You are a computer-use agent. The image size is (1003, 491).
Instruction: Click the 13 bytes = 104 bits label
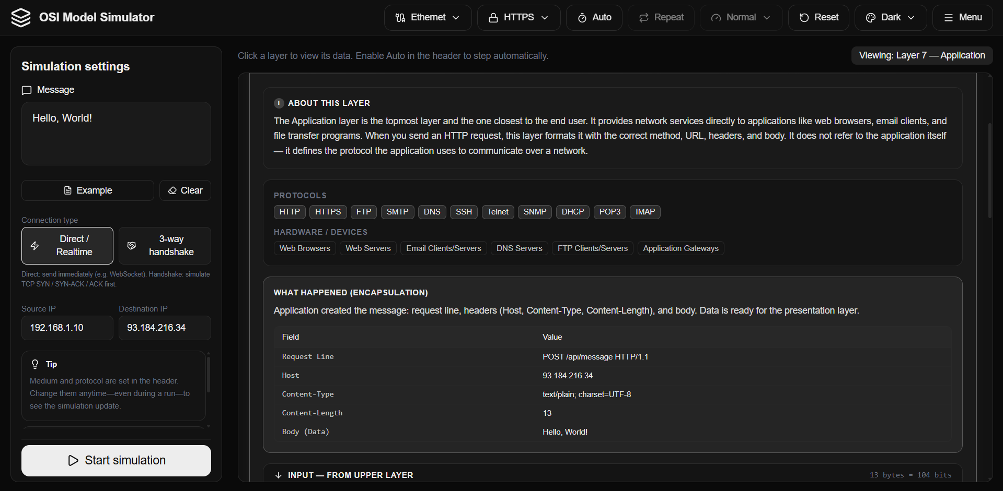point(910,475)
